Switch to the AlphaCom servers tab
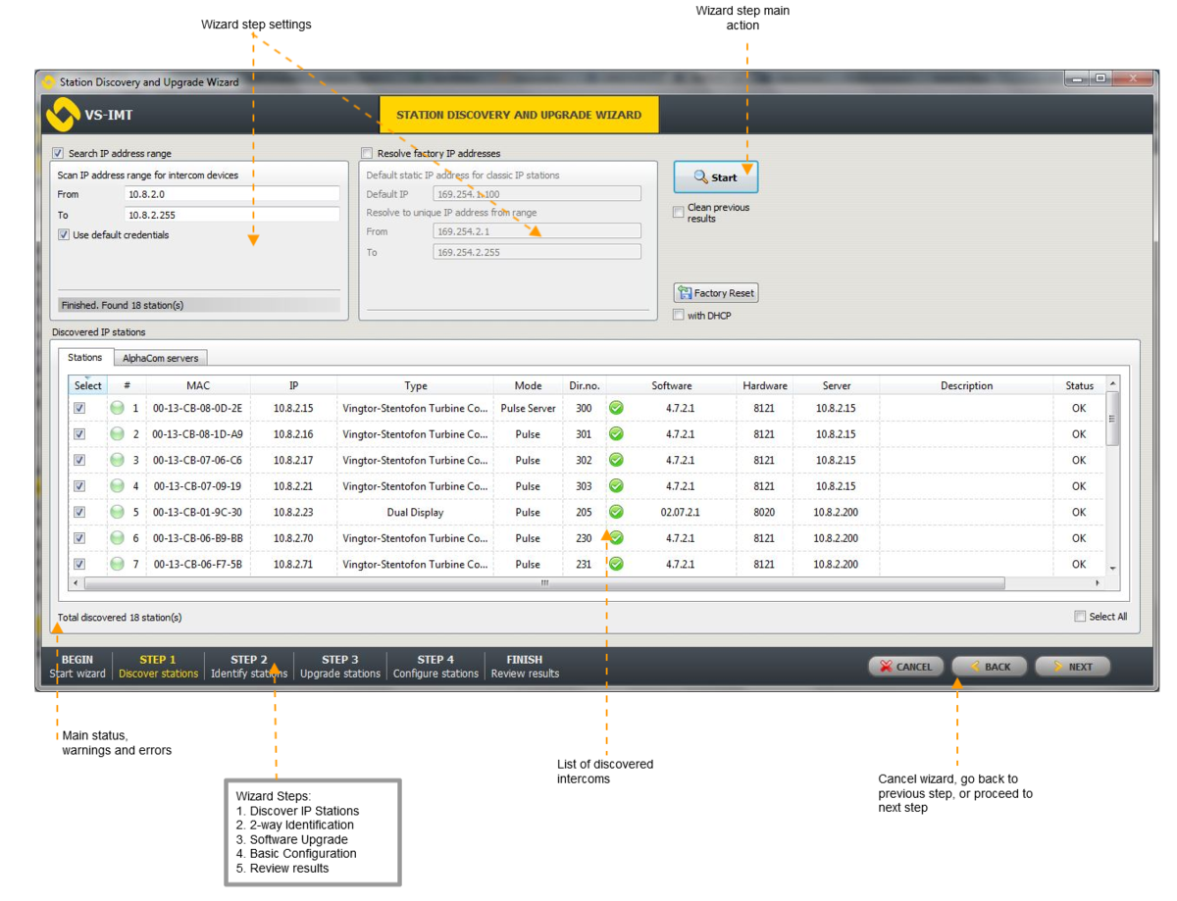This screenshot has width=1177, height=901. [160, 357]
